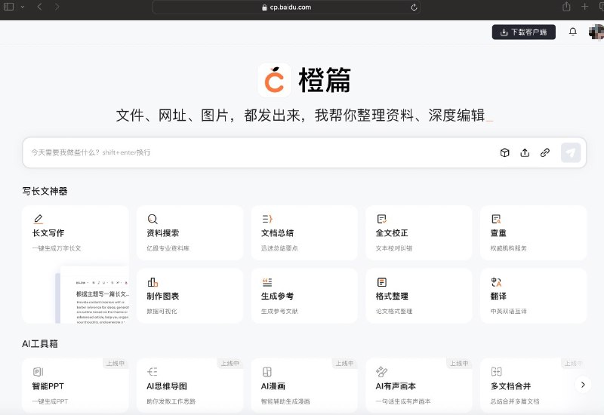Click the plagiarism check icon on 查重
This screenshot has height=415, width=604.
(496, 219)
